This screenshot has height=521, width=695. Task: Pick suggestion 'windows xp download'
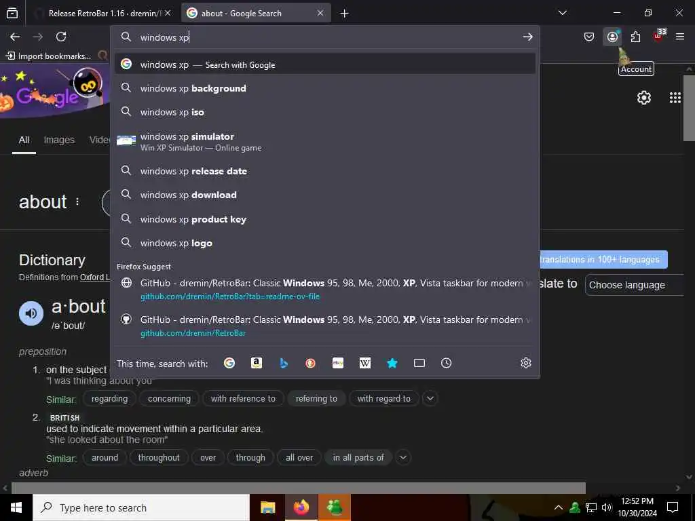[325, 195]
